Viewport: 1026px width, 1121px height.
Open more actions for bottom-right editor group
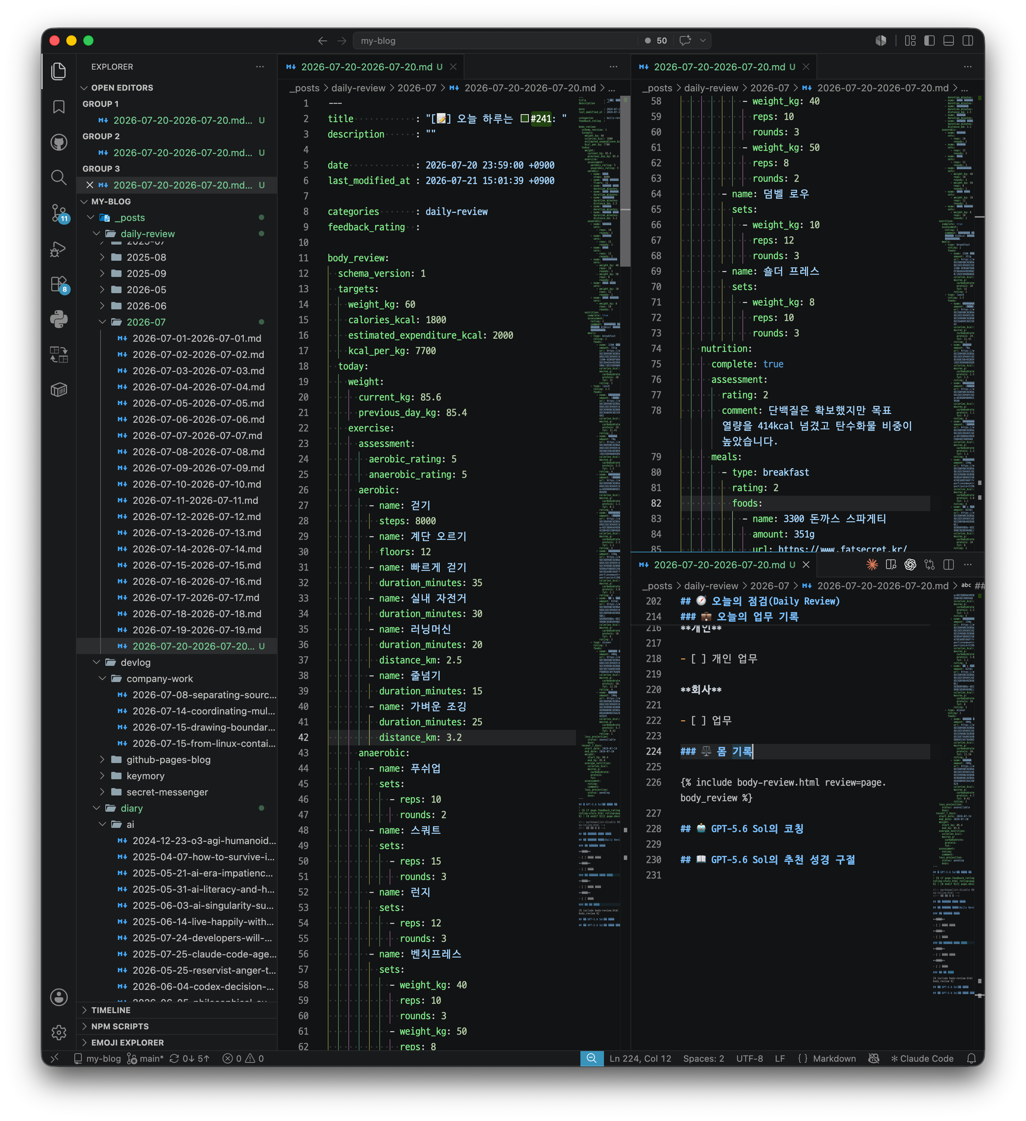tap(967, 565)
